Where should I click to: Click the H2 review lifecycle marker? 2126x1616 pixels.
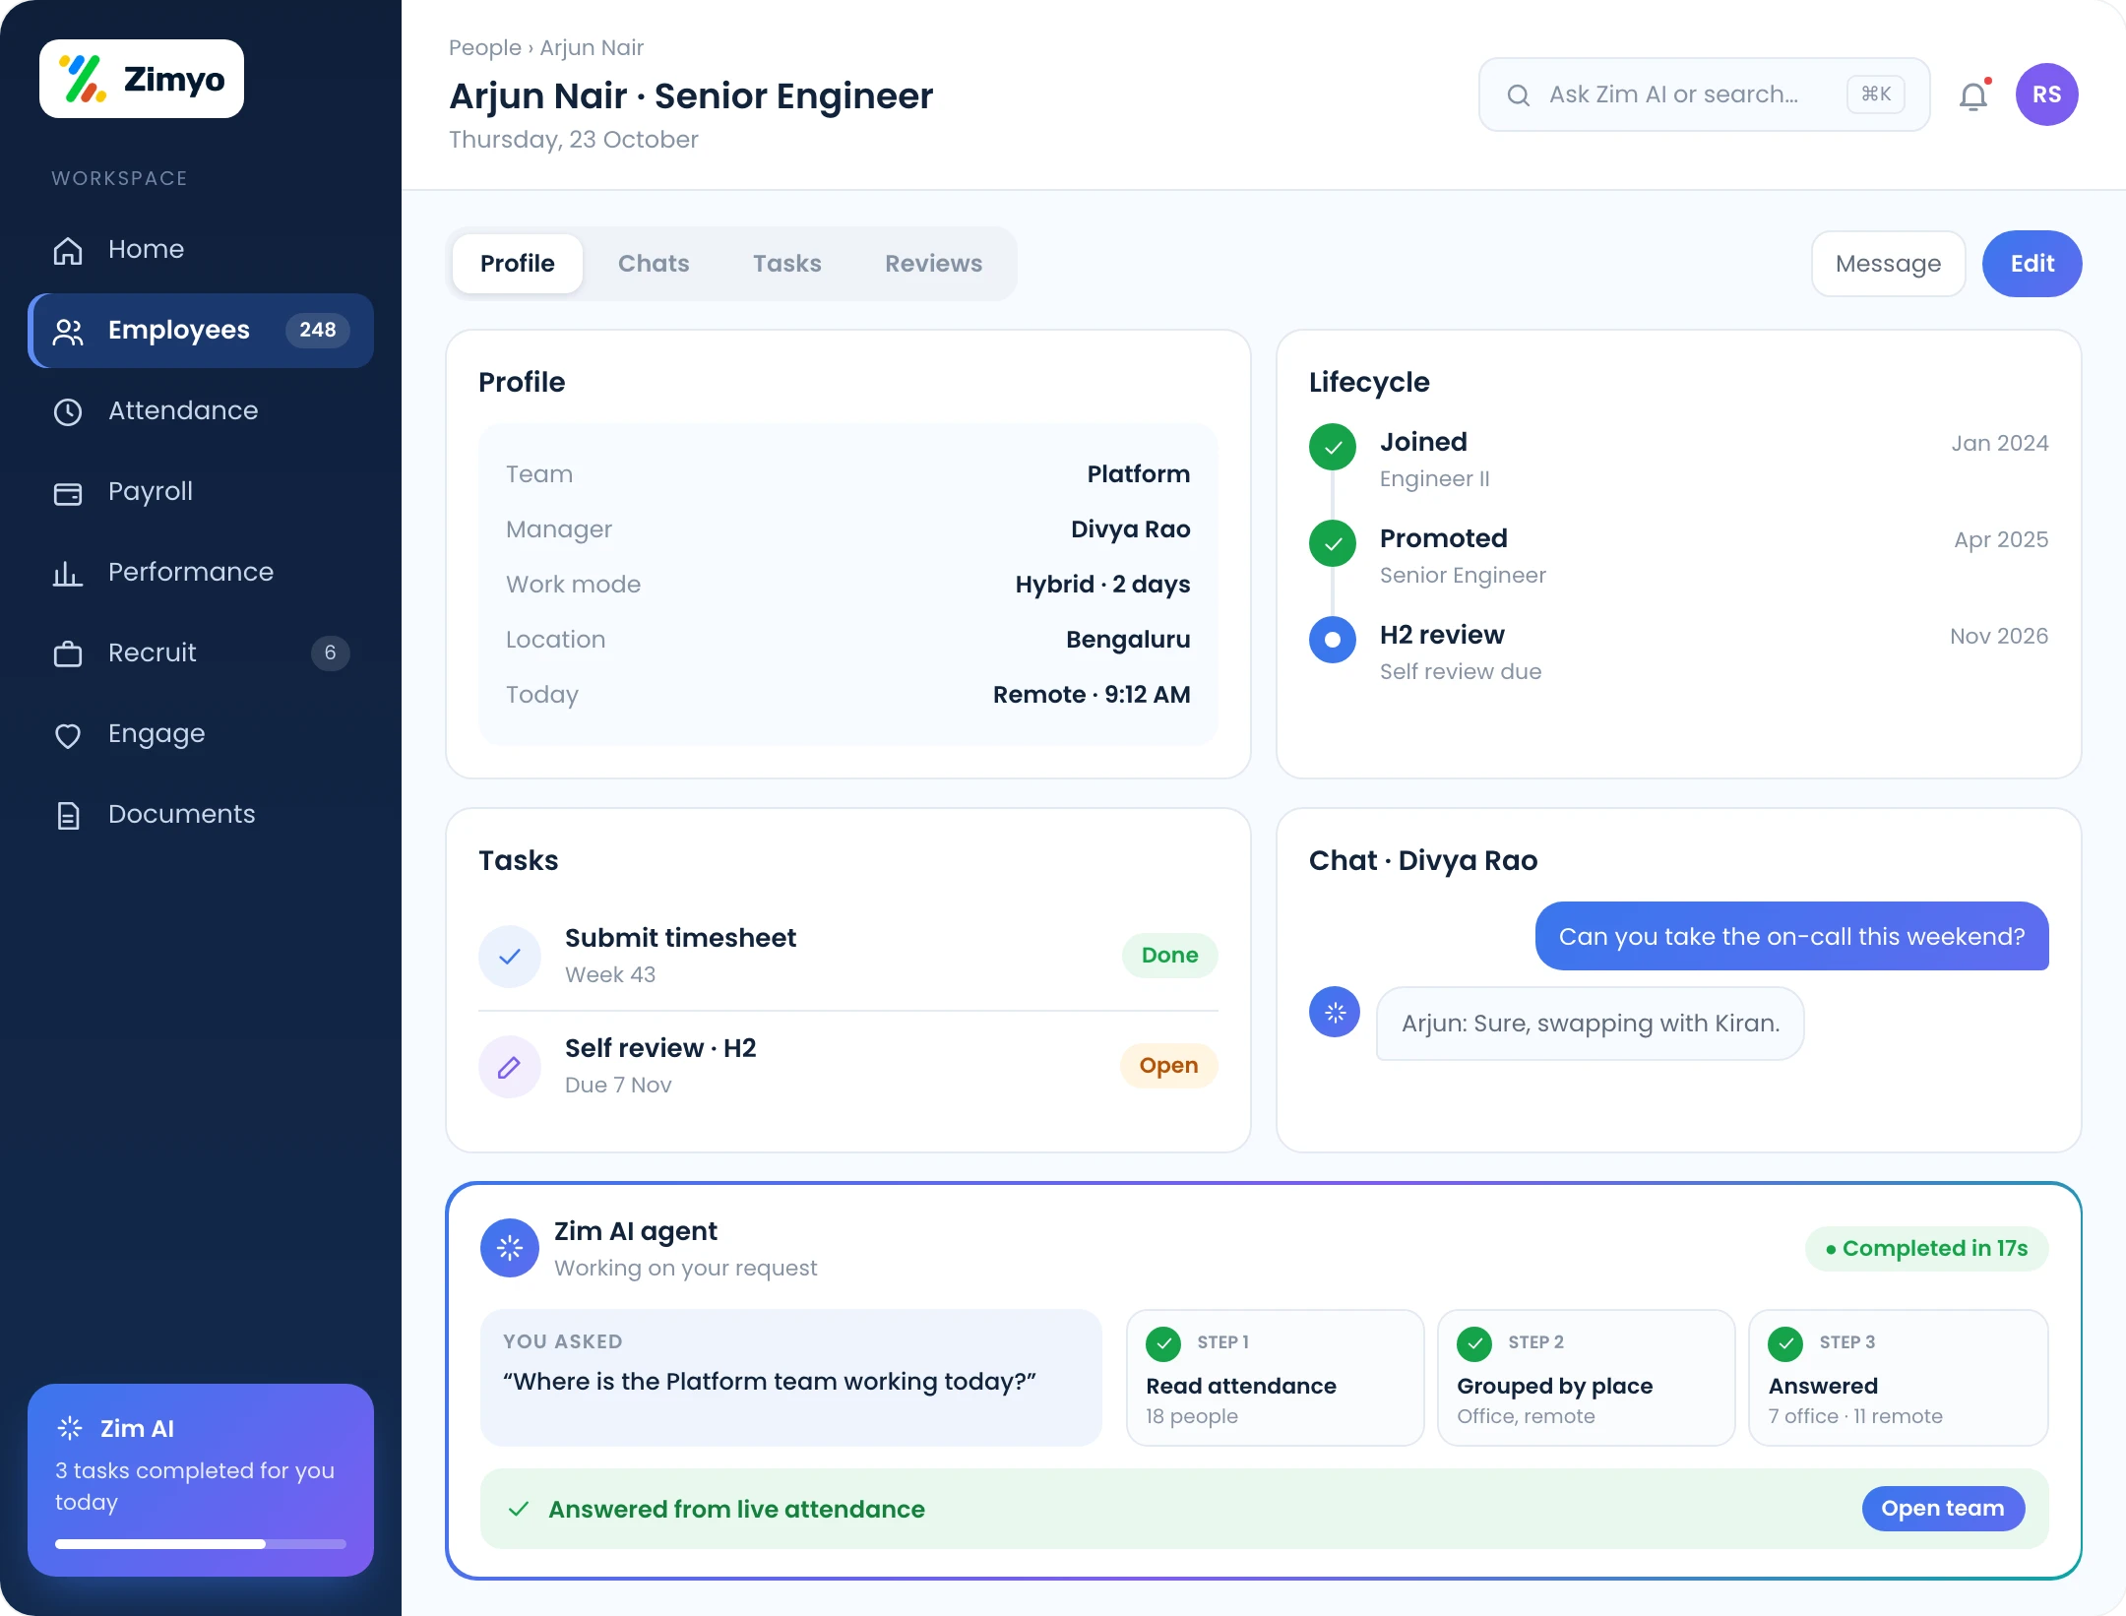1333,640
